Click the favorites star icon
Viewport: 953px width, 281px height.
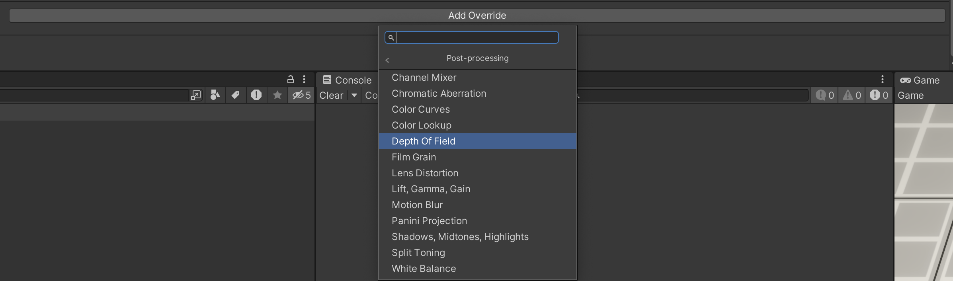tap(277, 95)
